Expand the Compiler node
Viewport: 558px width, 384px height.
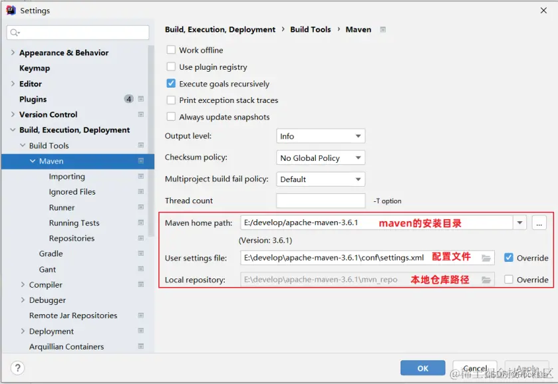point(23,284)
